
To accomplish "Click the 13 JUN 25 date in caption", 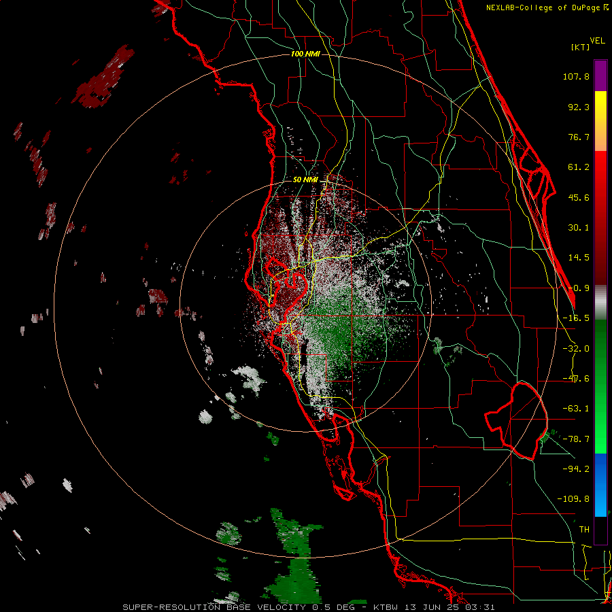I will [x=431, y=607].
